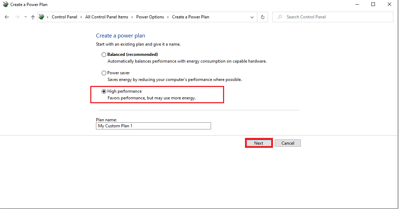Expand chevron after Power Options breadcrumb

(168, 17)
